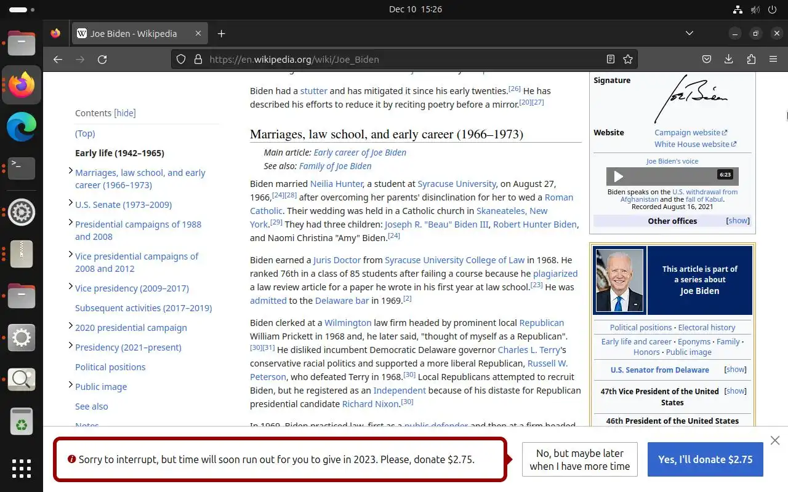The width and height of the screenshot is (788, 492).
Task: Open the Juris Doctor link
Action: (337, 260)
